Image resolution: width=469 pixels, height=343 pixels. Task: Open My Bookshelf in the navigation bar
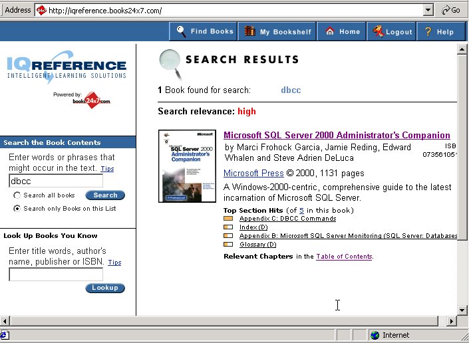(x=277, y=31)
